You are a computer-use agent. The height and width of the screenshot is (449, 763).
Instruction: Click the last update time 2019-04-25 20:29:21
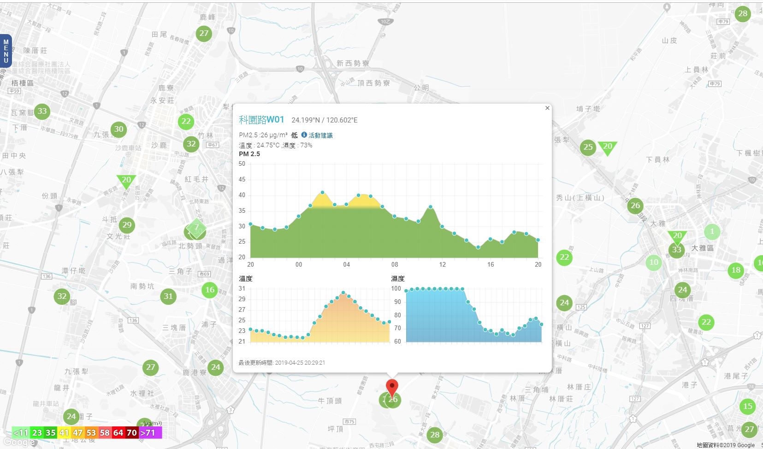tap(300, 363)
